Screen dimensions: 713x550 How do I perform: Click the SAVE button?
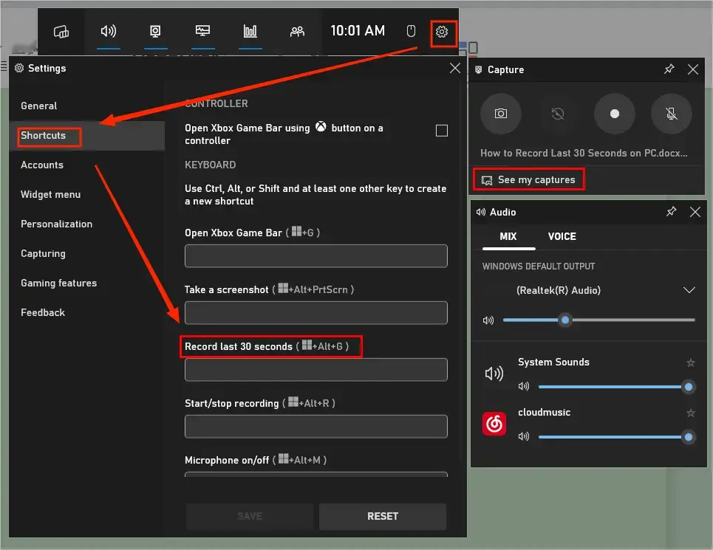250,516
